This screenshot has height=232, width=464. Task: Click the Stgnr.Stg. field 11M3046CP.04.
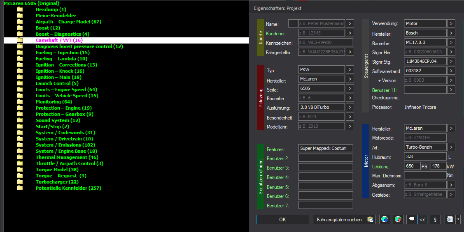425,62
